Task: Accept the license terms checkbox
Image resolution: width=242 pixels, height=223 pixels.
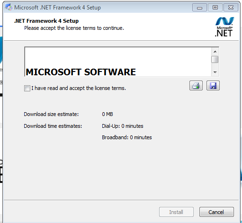Action: pos(27,88)
